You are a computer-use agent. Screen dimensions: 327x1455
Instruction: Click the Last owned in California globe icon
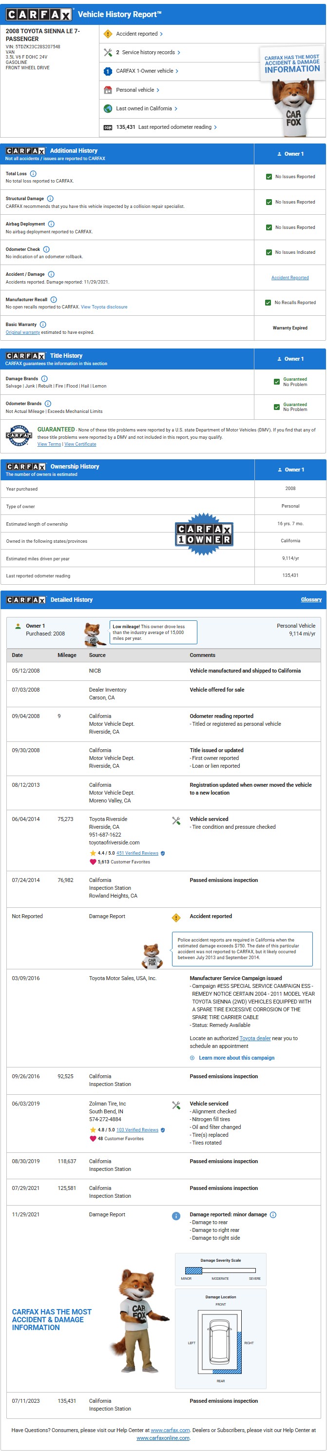click(x=108, y=108)
